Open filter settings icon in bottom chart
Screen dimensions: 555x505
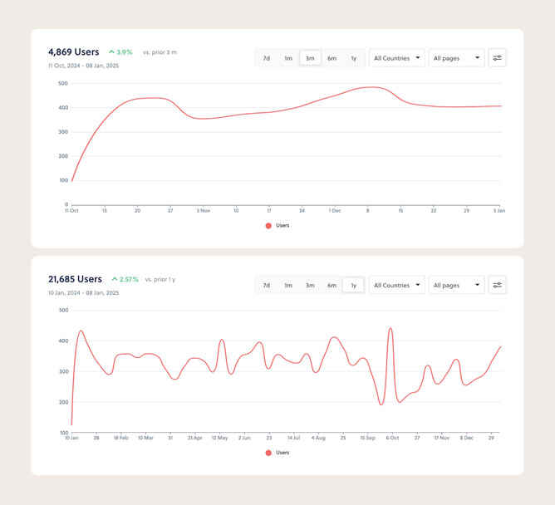(497, 285)
